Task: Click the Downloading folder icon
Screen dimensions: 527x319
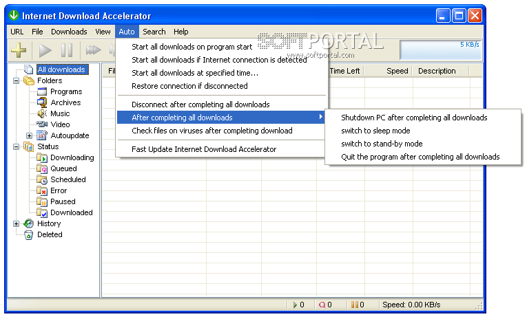Action: point(42,157)
